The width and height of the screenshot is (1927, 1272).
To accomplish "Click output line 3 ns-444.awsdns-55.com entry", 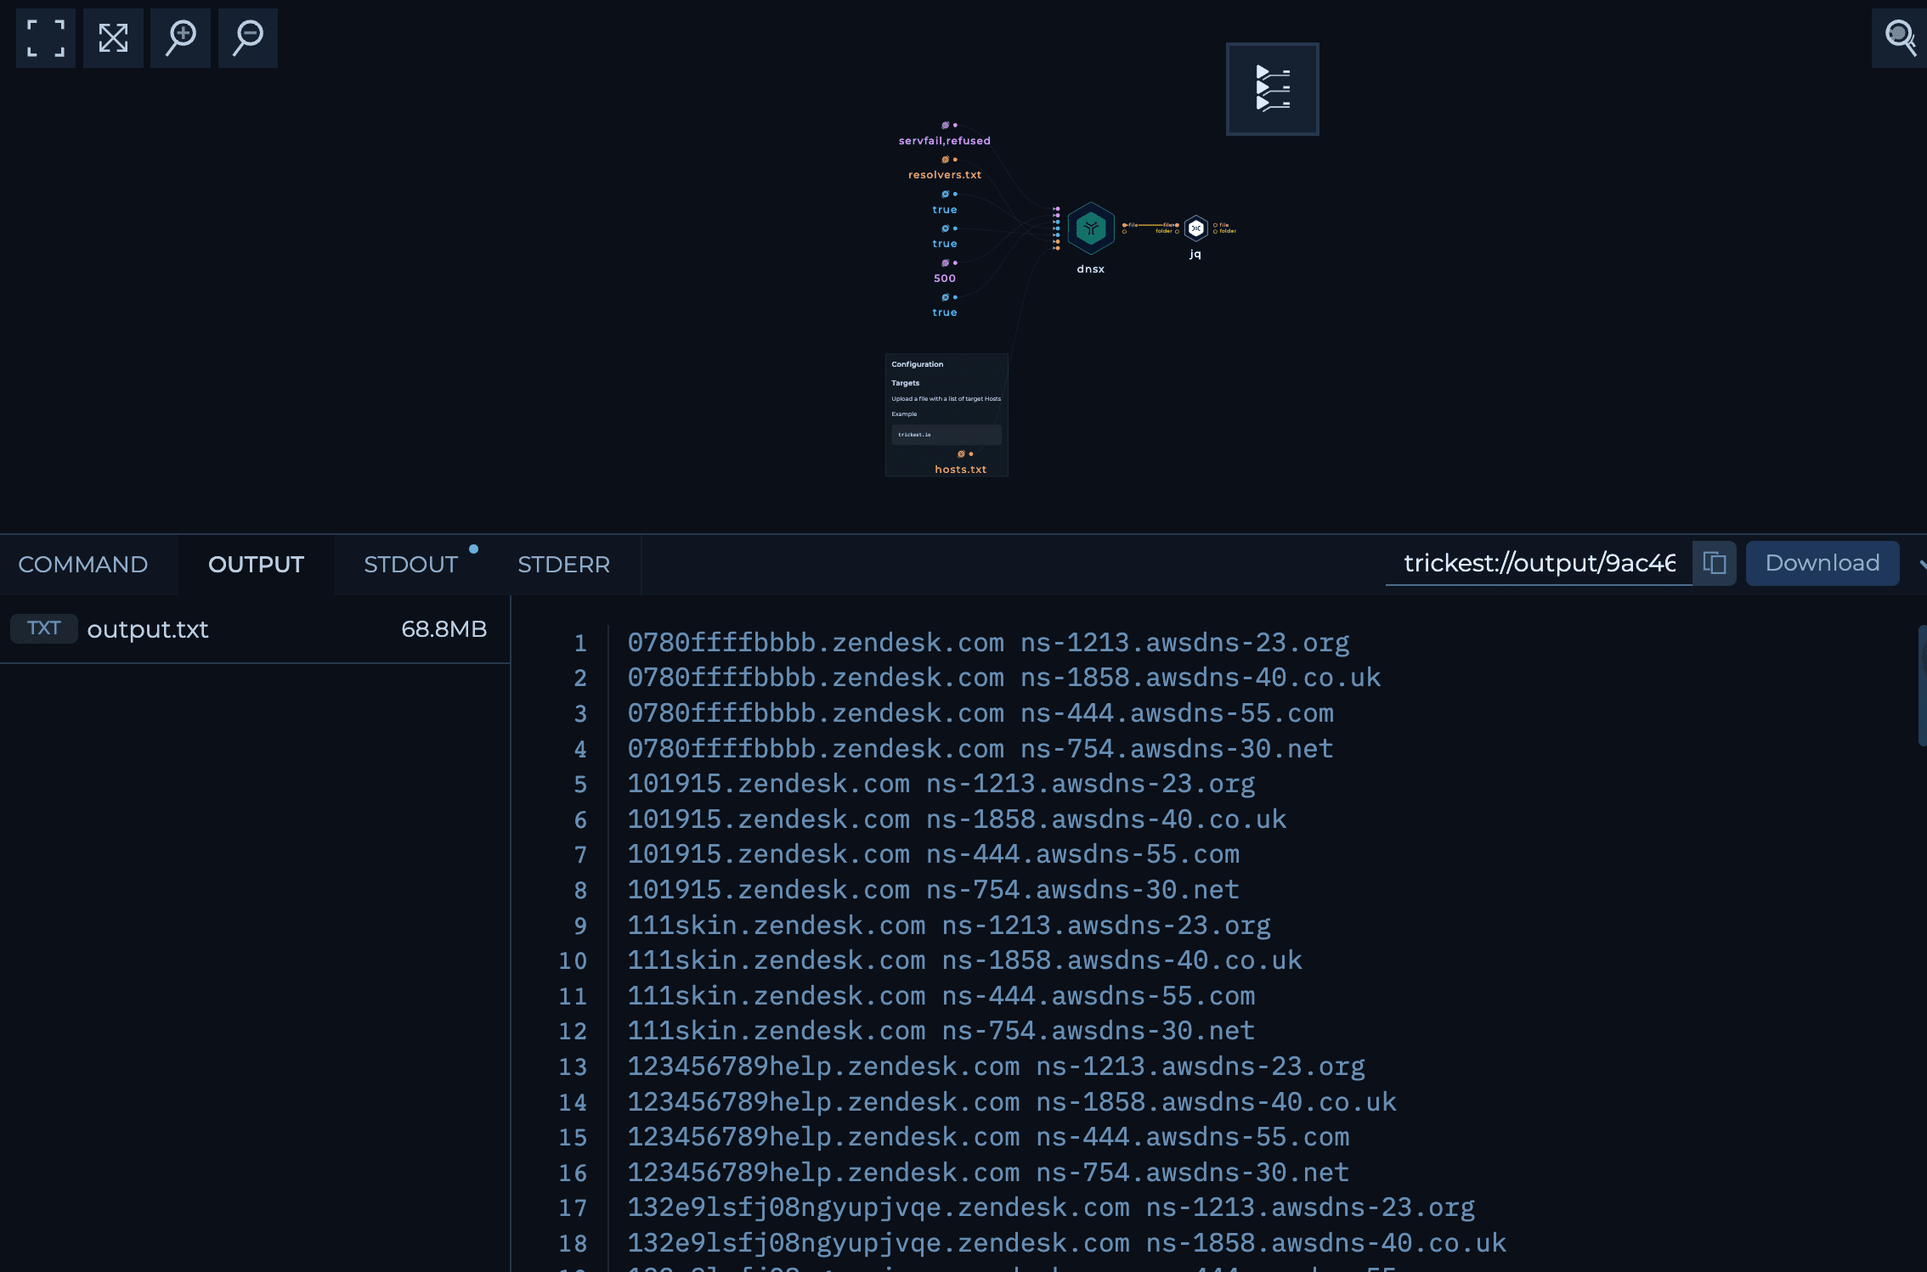I will pos(1178,713).
